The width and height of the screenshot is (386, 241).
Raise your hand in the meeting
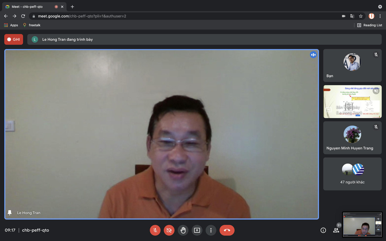pos(183,230)
